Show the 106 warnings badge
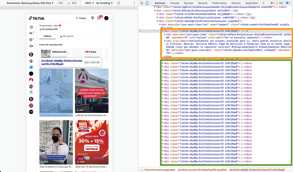 279,3
